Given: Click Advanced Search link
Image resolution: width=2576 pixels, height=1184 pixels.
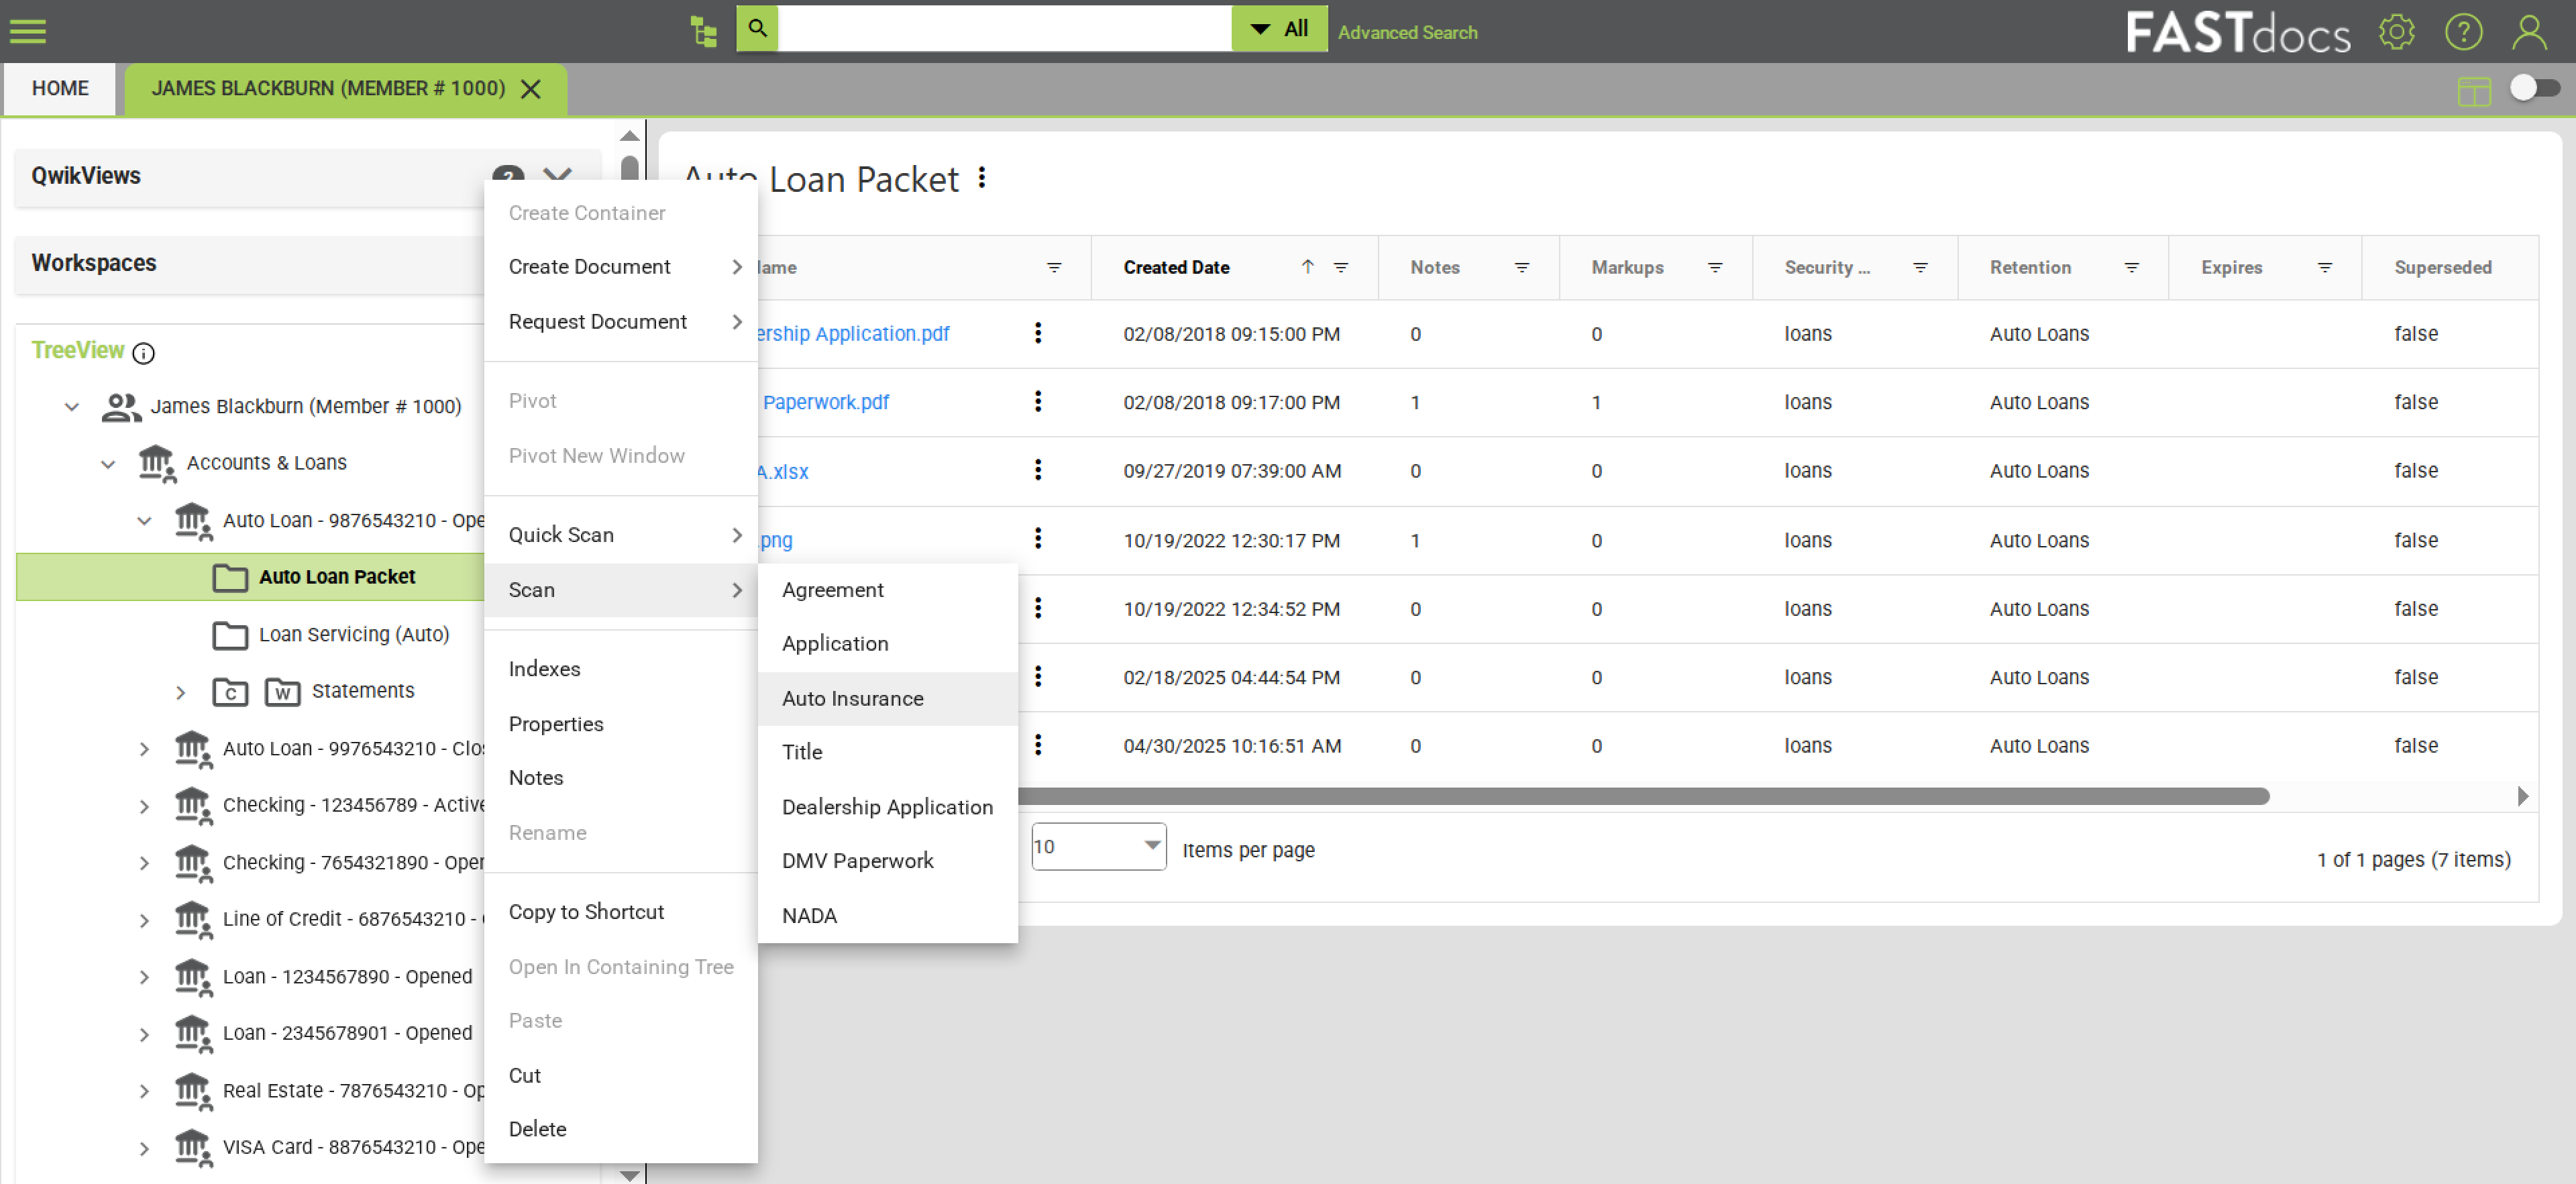Looking at the screenshot, I should point(1406,32).
